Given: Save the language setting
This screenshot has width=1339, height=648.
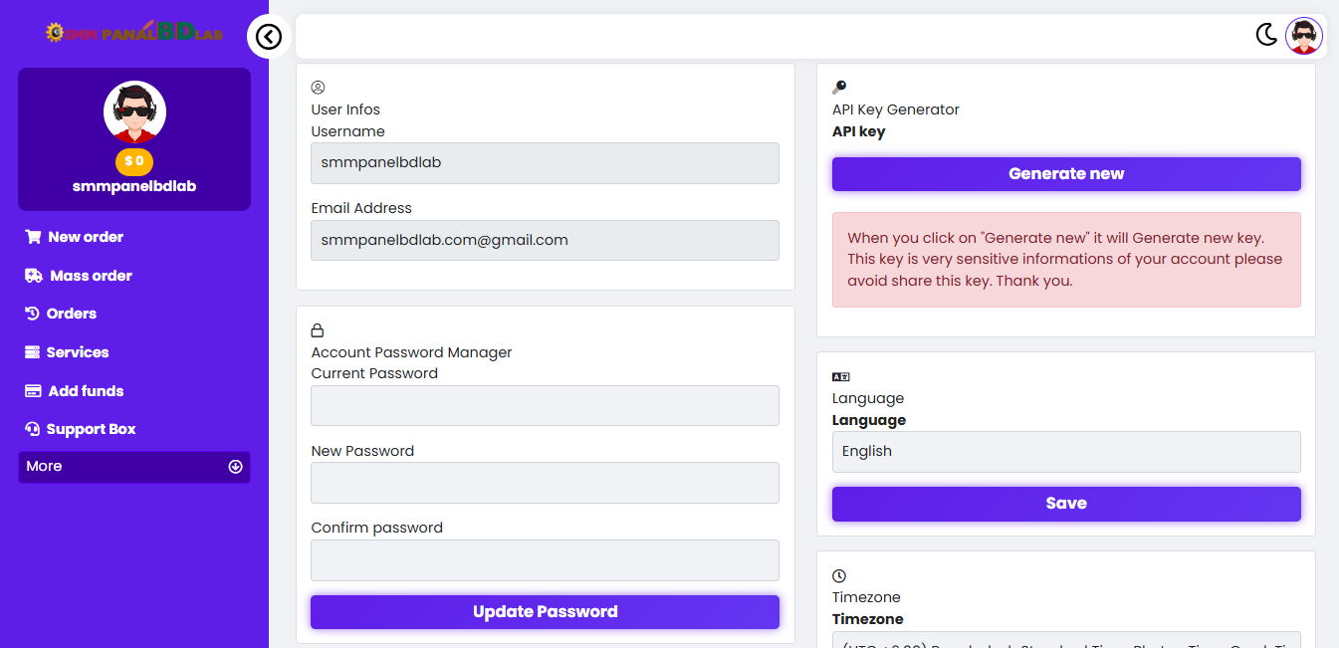Looking at the screenshot, I should (x=1066, y=504).
